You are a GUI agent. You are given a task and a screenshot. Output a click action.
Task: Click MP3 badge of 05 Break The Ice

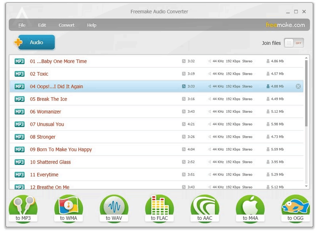pos(19,99)
